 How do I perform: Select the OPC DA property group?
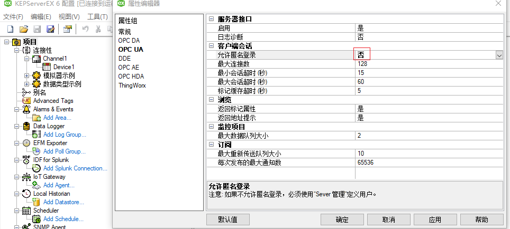pyautogui.click(x=129, y=41)
